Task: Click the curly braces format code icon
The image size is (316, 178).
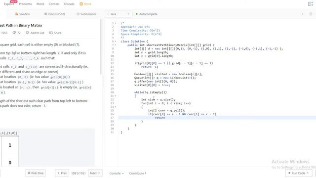Action: (311, 14)
